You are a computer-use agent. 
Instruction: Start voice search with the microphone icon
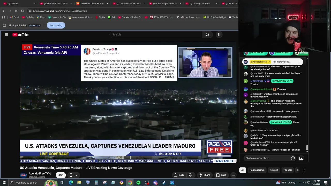[219, 35]
